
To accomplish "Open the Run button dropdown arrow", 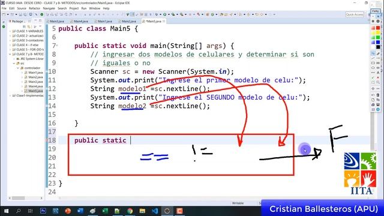I will 169,14.
